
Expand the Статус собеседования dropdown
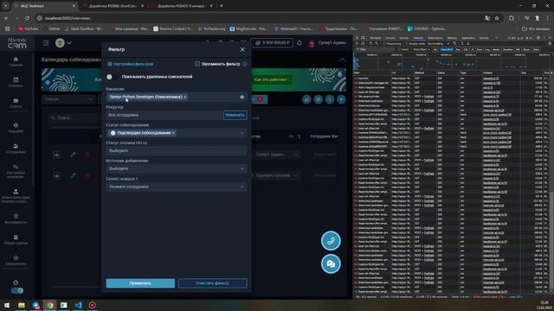coord(242,133)
